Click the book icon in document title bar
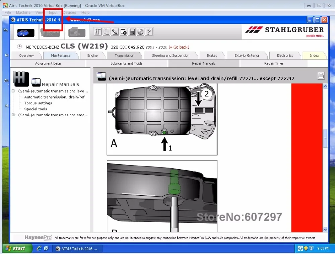335x254 pixels. [101, 76]
